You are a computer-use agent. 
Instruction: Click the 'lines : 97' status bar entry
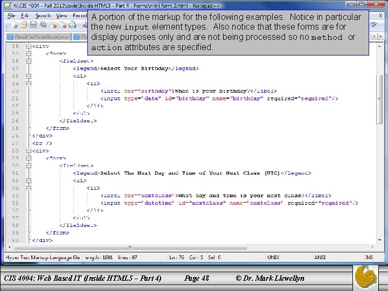tap(127, 258)
